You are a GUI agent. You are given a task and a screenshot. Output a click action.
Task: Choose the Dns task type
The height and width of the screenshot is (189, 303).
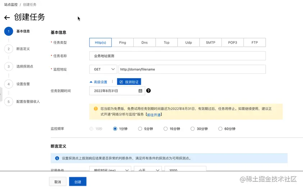coord(144,42)
